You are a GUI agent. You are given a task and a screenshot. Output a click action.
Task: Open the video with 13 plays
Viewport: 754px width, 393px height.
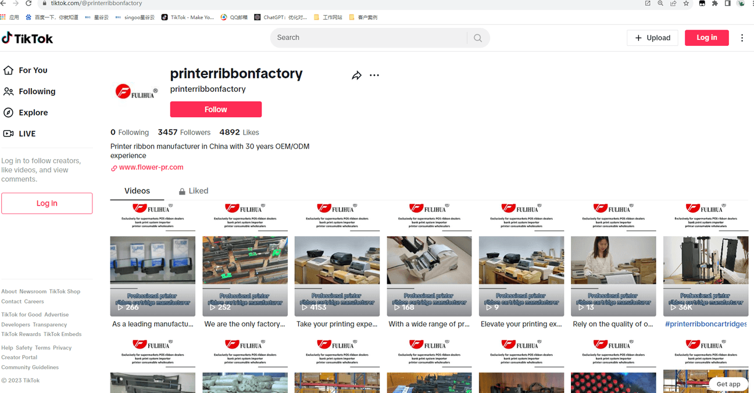tap(613, 258)
